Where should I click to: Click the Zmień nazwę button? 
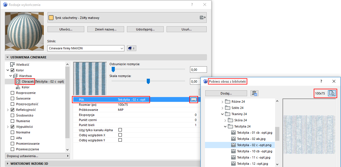click(x=106, y=29)
